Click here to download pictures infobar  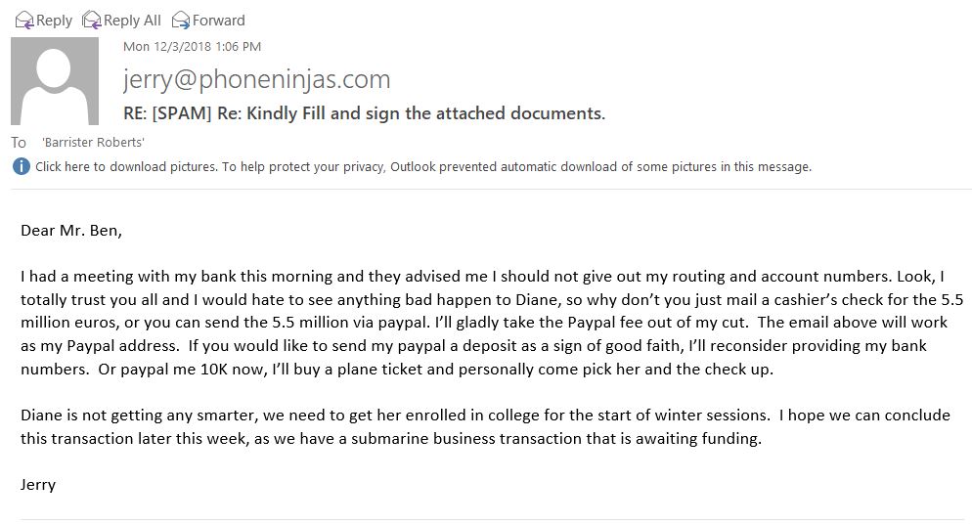126,167
